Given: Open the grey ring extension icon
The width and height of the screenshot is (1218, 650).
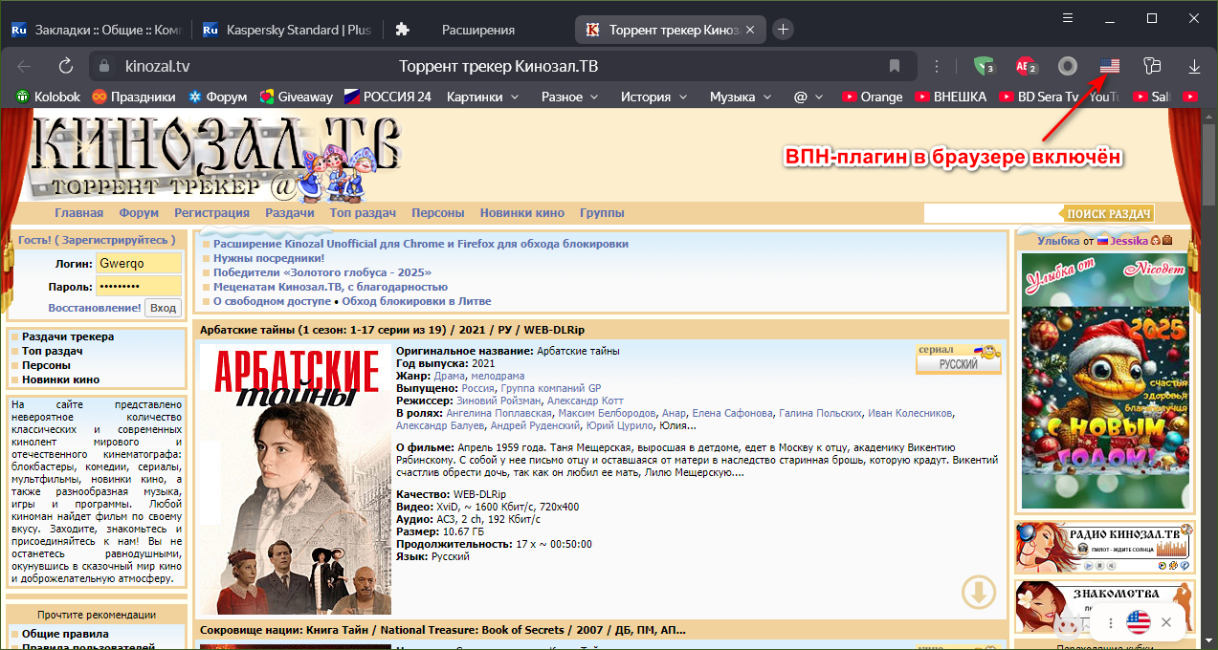Looking at the screenshot, I should pyautogui.click(x=1068, y=66).
